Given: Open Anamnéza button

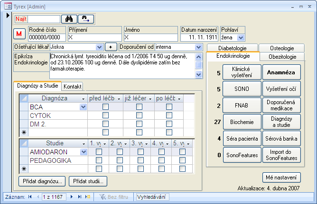Looking at the screenshot, I should tap(281, 72).
